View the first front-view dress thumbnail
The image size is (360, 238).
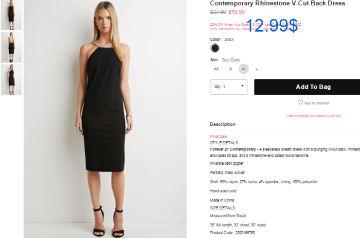(11, 15)
